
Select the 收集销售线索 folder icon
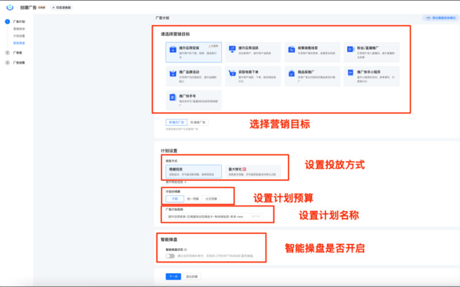[x=292, y=49]
